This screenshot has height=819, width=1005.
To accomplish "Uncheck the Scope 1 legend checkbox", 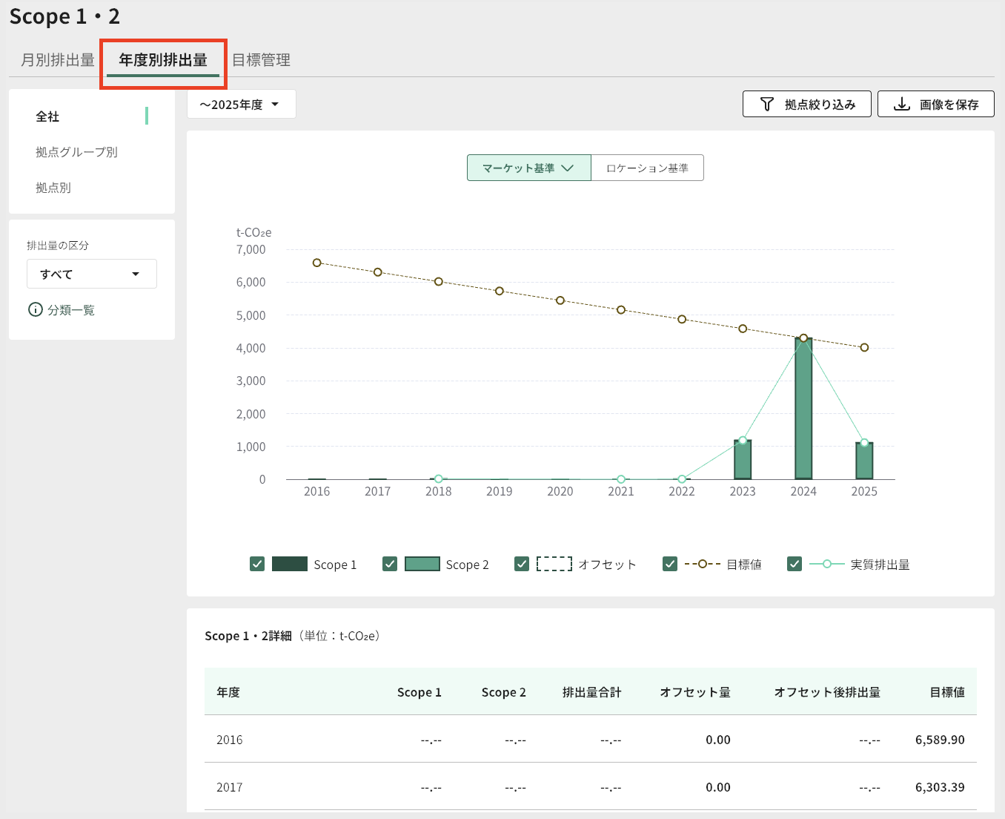I will click(x=257, y=565).
